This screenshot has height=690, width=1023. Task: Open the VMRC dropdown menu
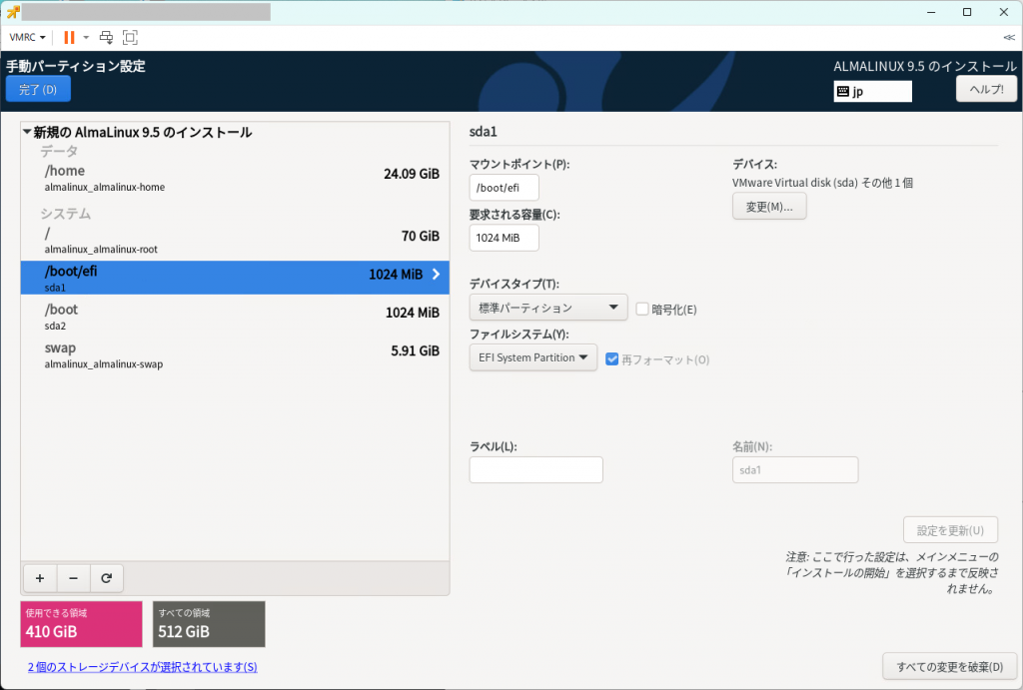27,37
